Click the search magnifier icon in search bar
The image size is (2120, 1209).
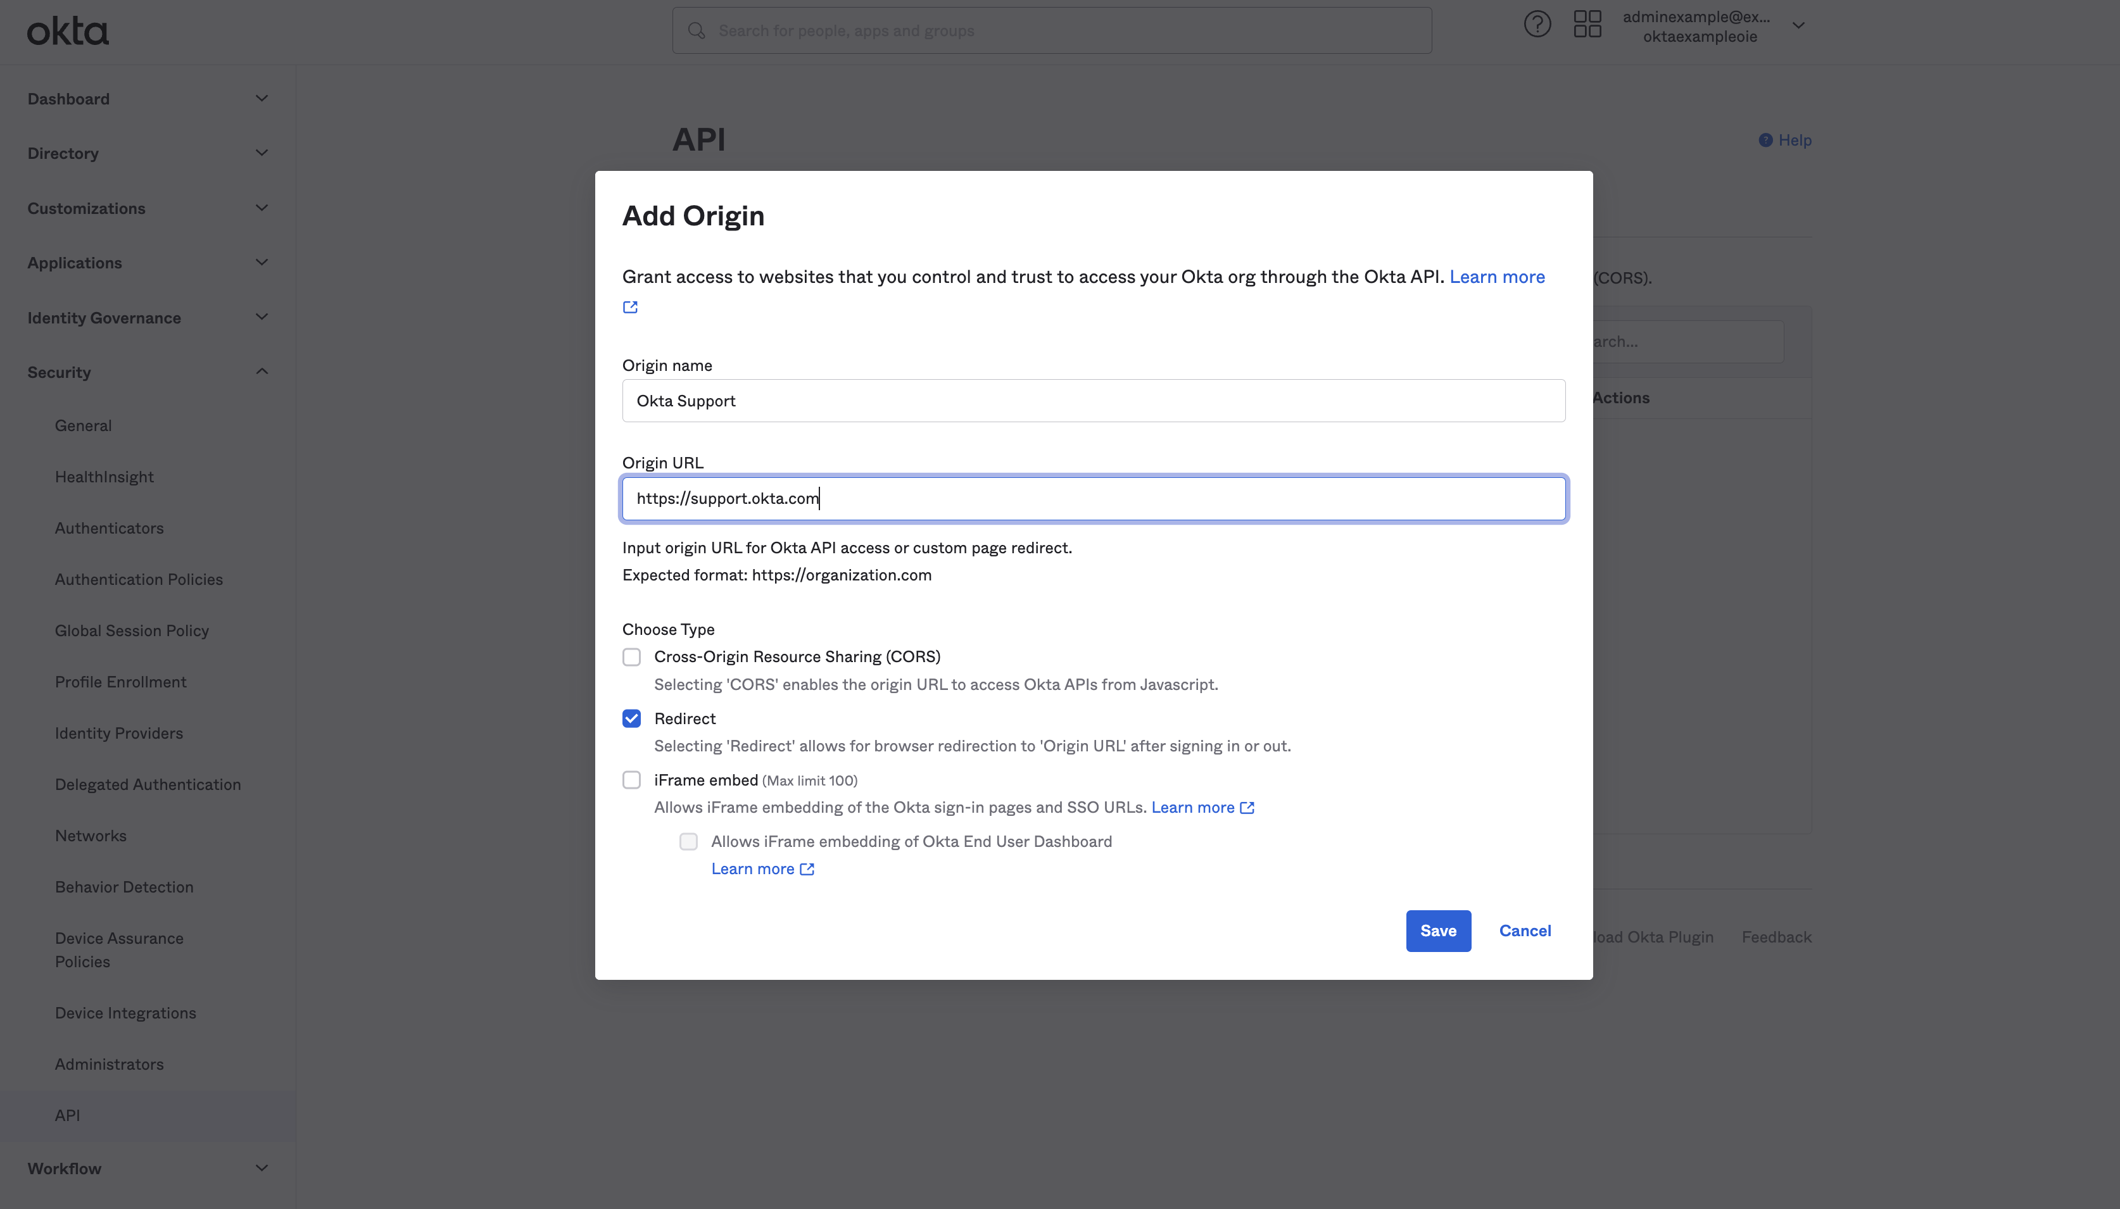(696, 30)
